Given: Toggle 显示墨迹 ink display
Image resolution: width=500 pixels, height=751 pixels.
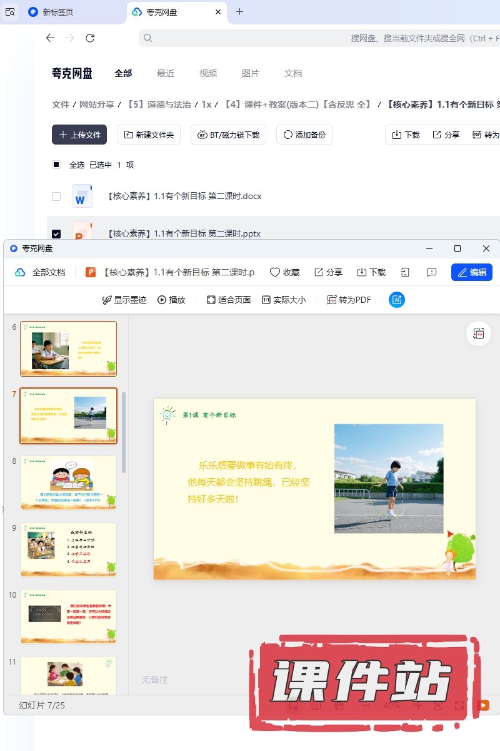Looking at the screenshot, I should pyautogui.click(x=107, y=300).
